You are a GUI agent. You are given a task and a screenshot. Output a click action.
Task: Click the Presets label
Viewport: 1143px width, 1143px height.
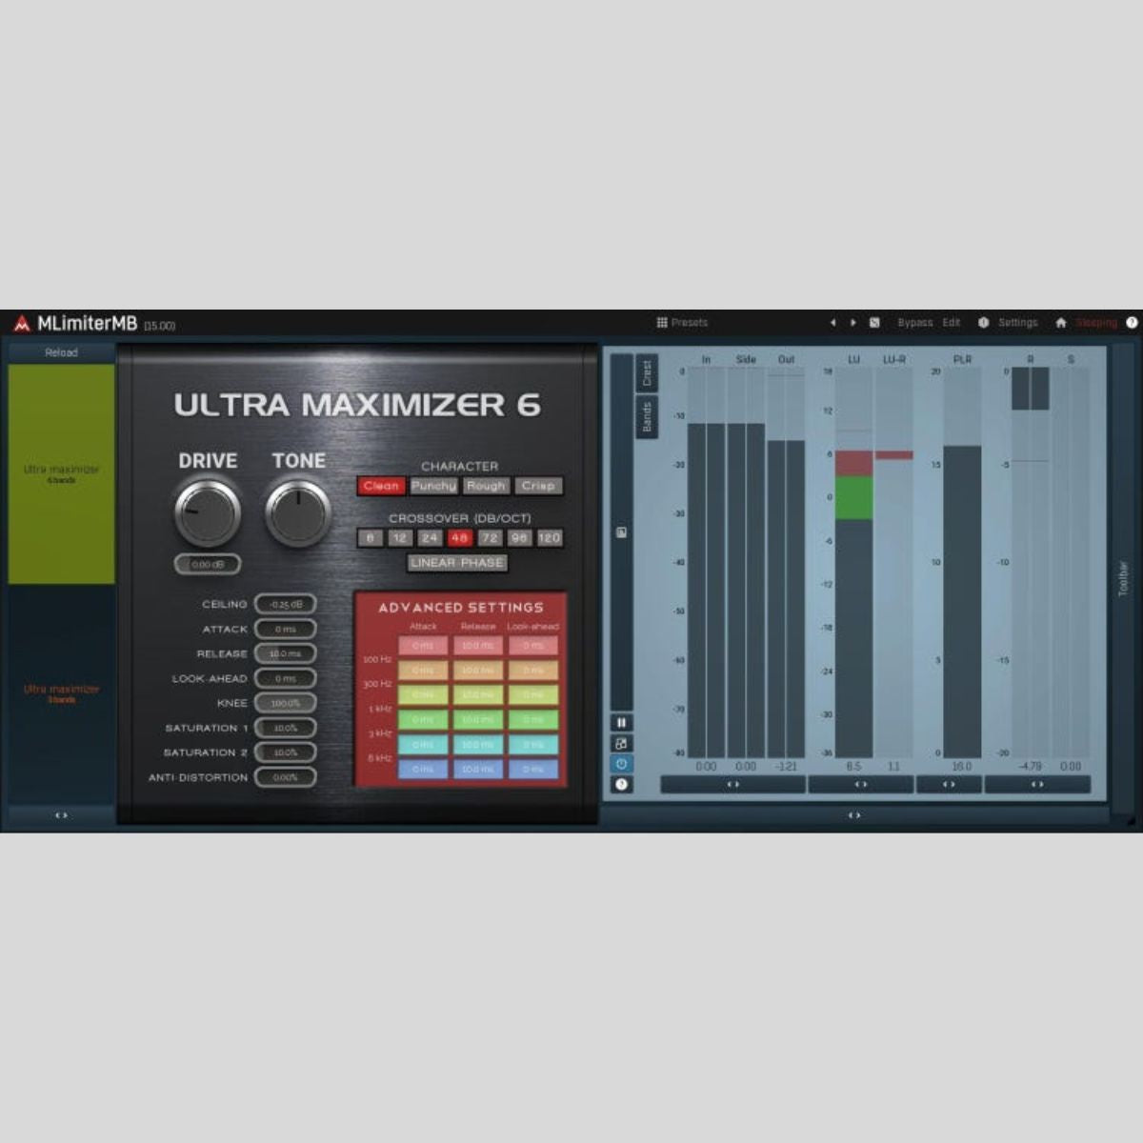690,323
